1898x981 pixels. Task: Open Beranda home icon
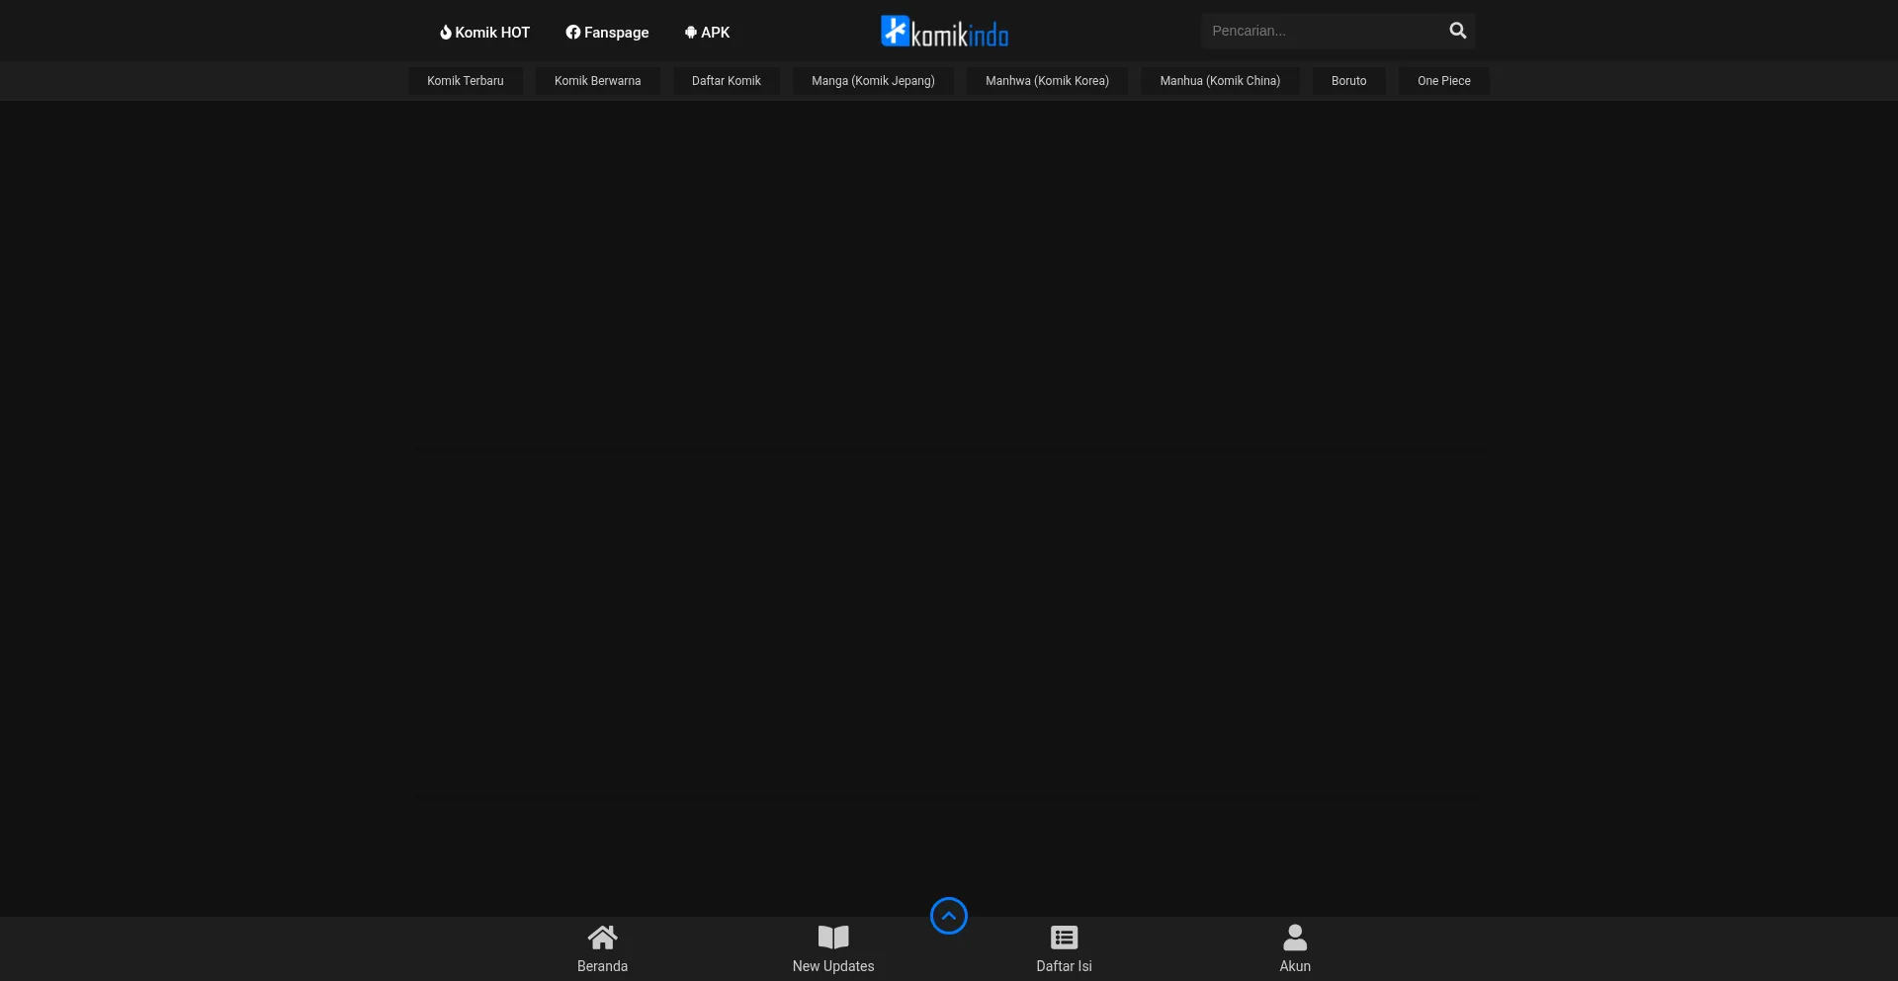(x=602, y=937)
